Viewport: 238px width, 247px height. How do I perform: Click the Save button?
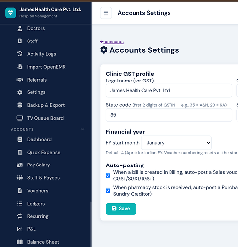pyautogui.click(x=121, y=209)
